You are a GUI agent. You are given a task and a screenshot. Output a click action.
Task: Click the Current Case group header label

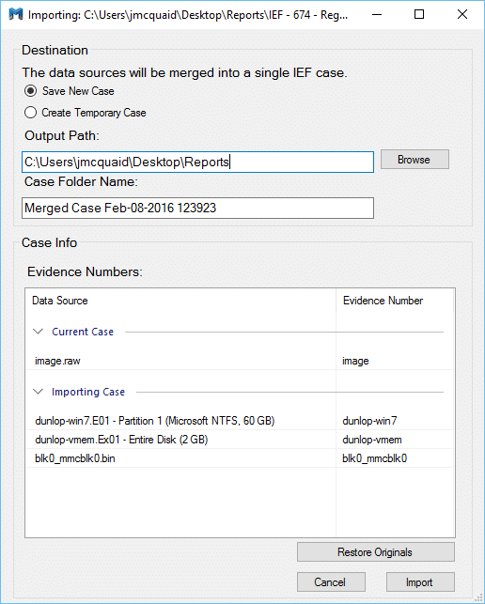tap(83, 332)
